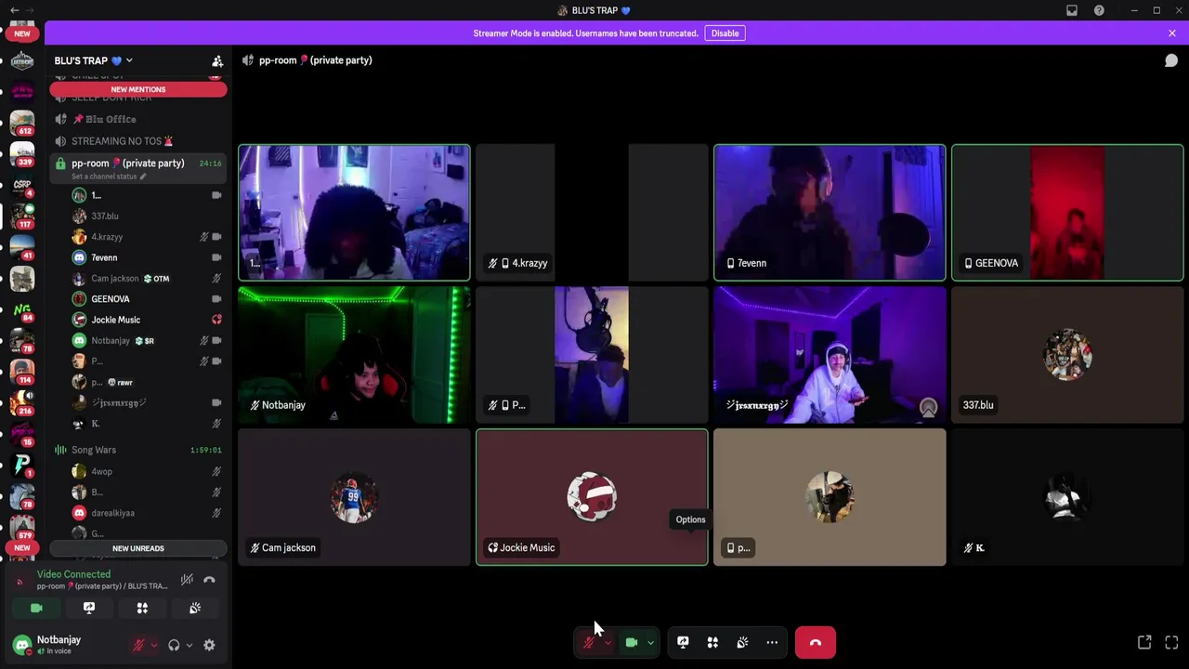Screen dimensions: 1189x669
Task: Open soundboard button in the sidebar voice panel
Action: [x=195, y=608]
